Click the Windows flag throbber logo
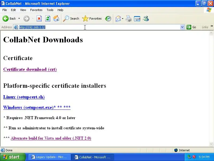 click(x=209, y=10)
